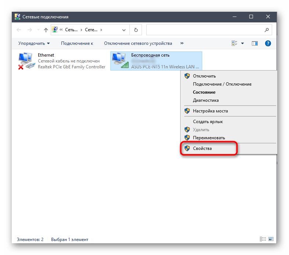
Task: Click the search input field
Action: point(205,30)
